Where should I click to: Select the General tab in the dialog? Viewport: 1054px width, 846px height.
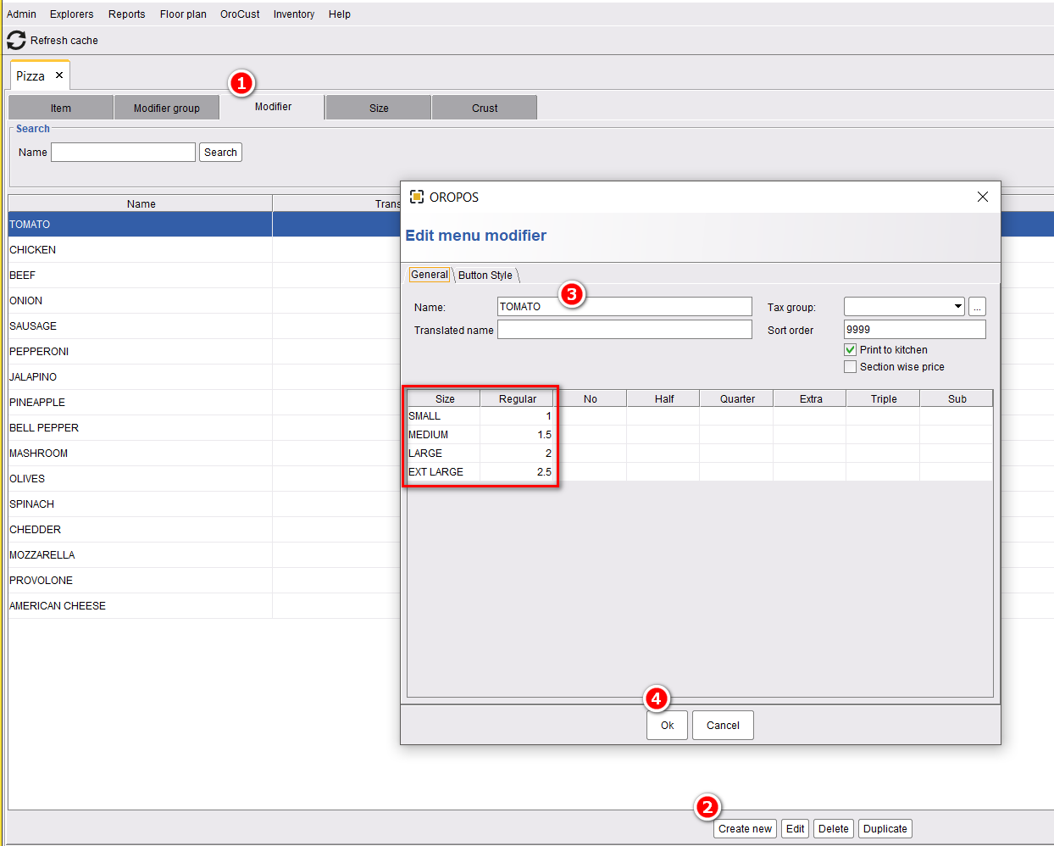[430, 275]
